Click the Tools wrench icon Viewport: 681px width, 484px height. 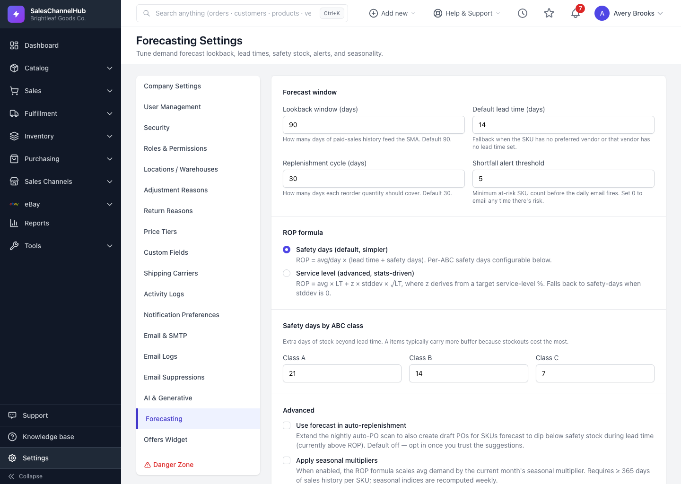pyautogui.click(x=14, y=246)
